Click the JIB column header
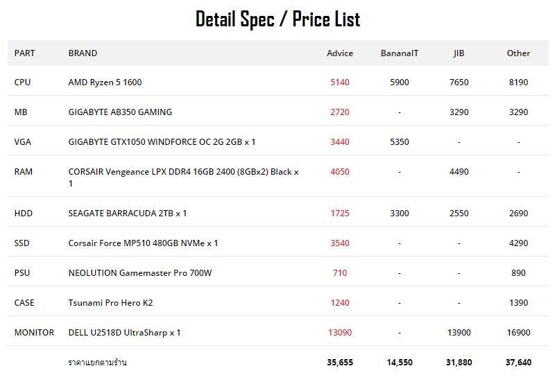Image resolution: width=557 pixels, height=382 pixels. coord(459,53)
